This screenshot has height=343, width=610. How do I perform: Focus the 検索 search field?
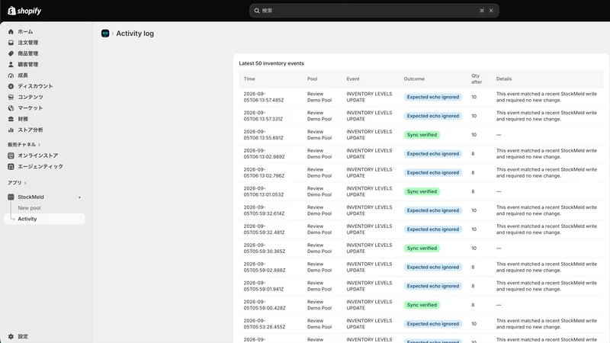374,11
